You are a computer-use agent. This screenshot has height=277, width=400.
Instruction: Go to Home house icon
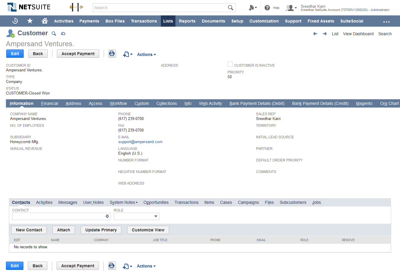point(45,21)
